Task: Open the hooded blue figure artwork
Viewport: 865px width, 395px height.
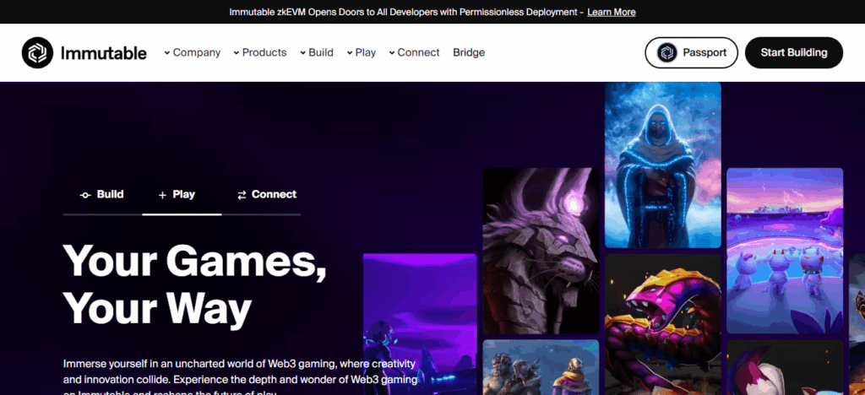Action: pos(662,165)
